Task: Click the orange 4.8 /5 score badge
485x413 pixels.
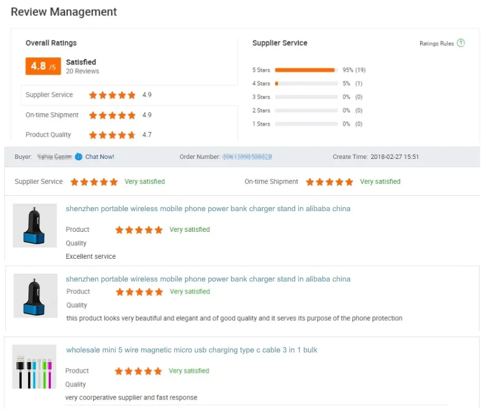Action: pos(43,66)
